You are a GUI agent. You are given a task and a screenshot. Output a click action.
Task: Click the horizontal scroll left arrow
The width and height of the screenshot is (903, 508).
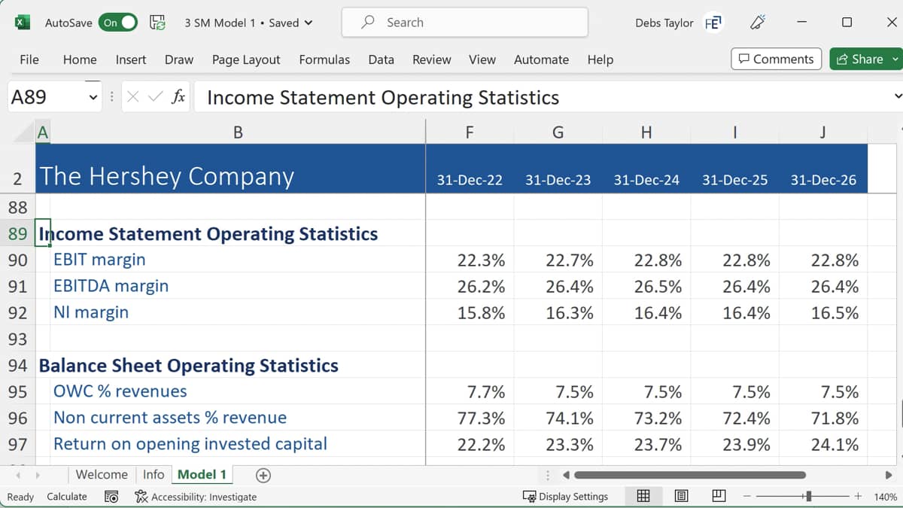pyautogui.click(x=566, y=475)
